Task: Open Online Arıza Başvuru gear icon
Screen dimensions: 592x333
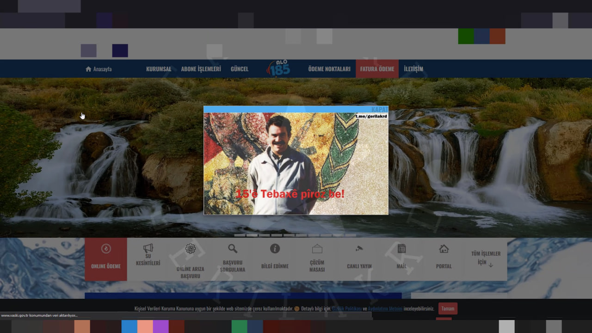Action: pos(190,249)
